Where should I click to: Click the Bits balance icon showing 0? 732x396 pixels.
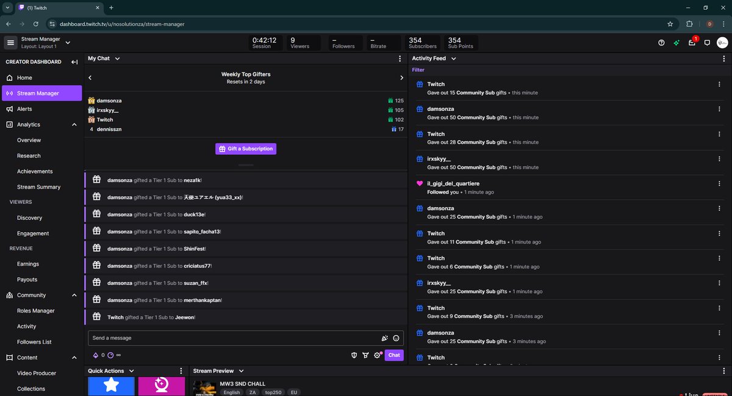[95, 355]
